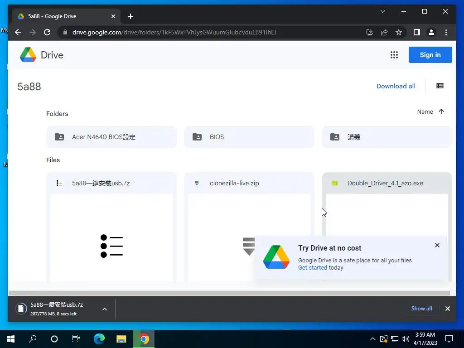
Task: Show hidden system tray icons
Action: (x=373, y=339)
